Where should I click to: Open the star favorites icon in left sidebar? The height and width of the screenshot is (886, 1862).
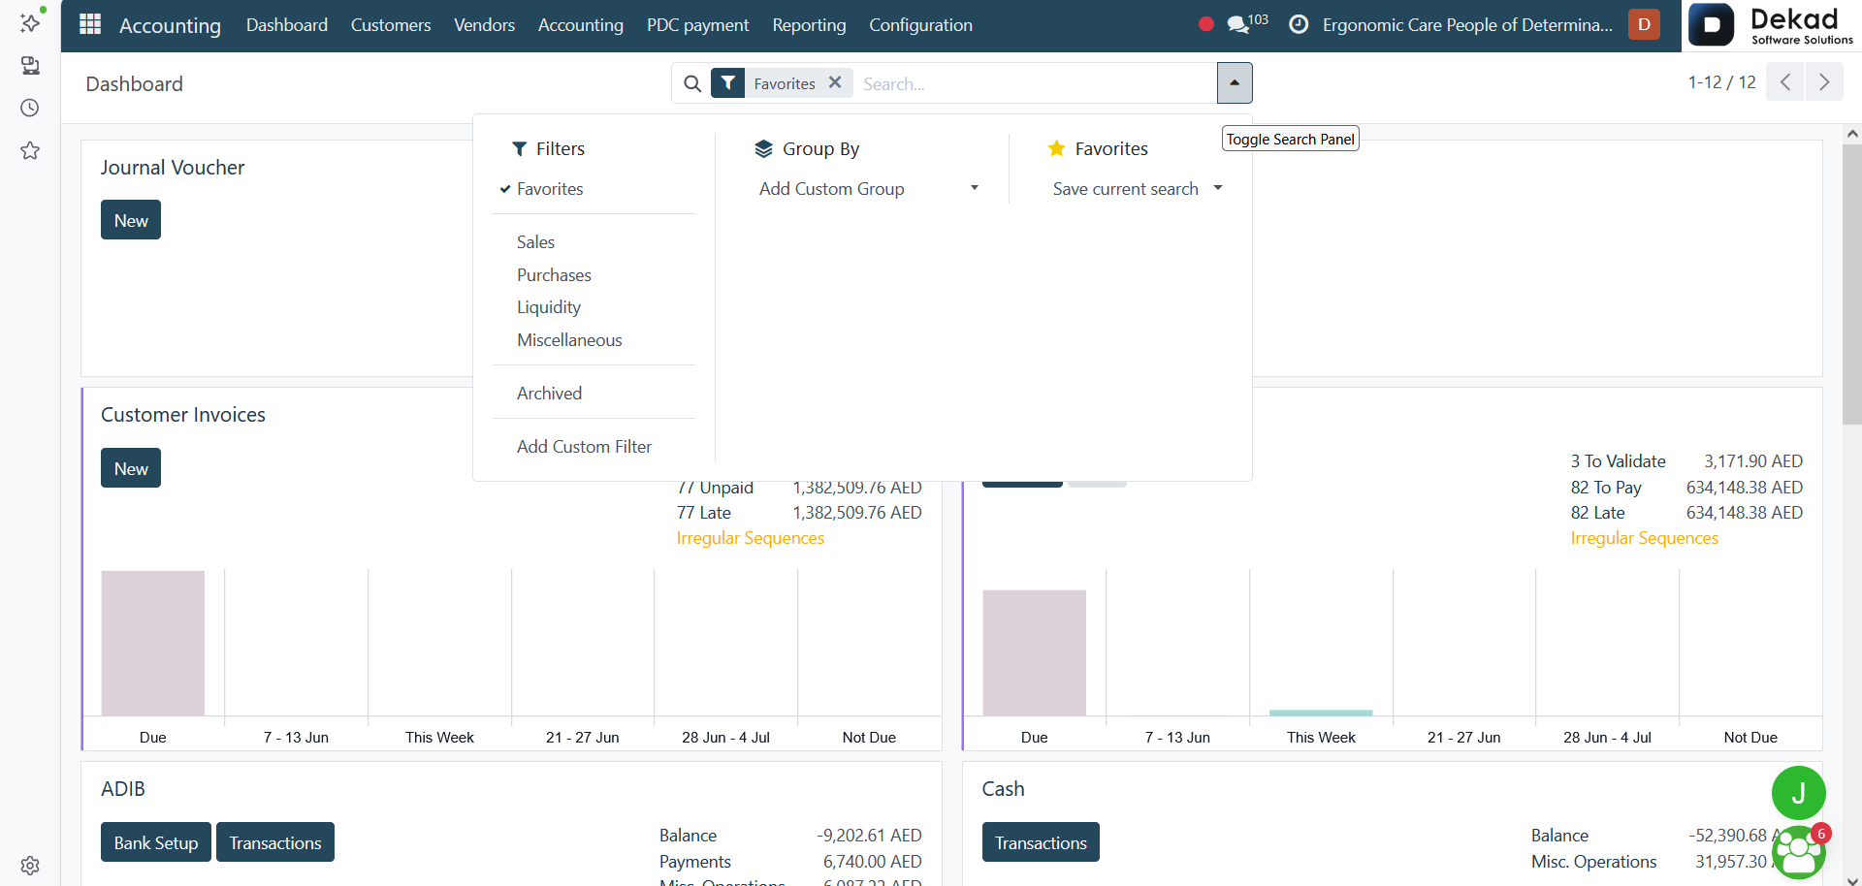click(x=30, y=150)
